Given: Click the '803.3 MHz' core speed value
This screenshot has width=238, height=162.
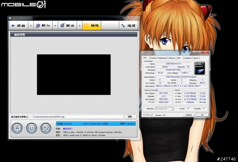Looking at the screenshot, I should click(x=164, y=93).
